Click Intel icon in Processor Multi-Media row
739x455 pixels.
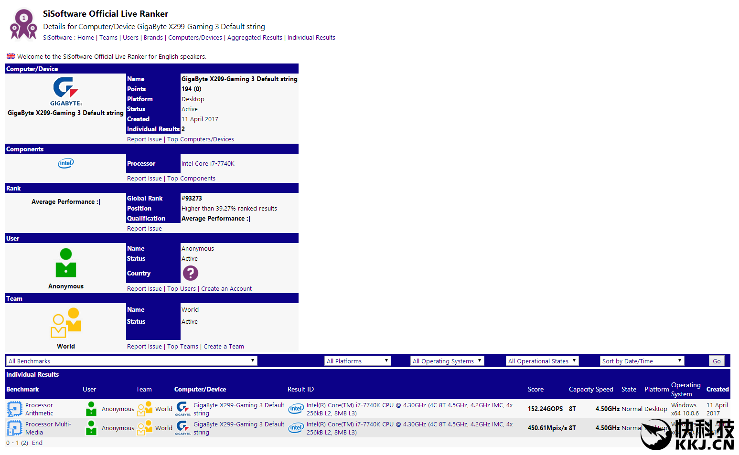click(x=296, y=428)
